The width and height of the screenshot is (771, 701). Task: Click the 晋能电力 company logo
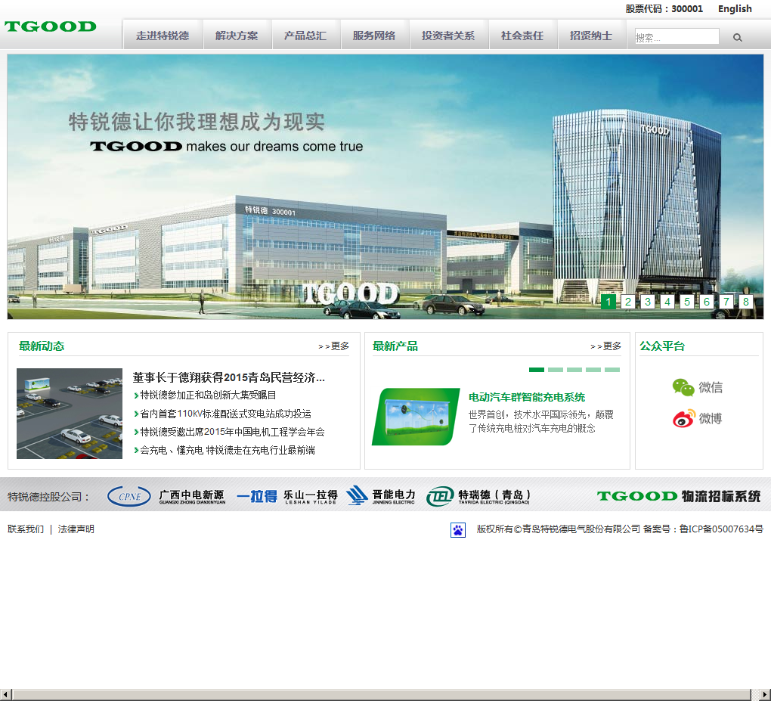(381, 496)
